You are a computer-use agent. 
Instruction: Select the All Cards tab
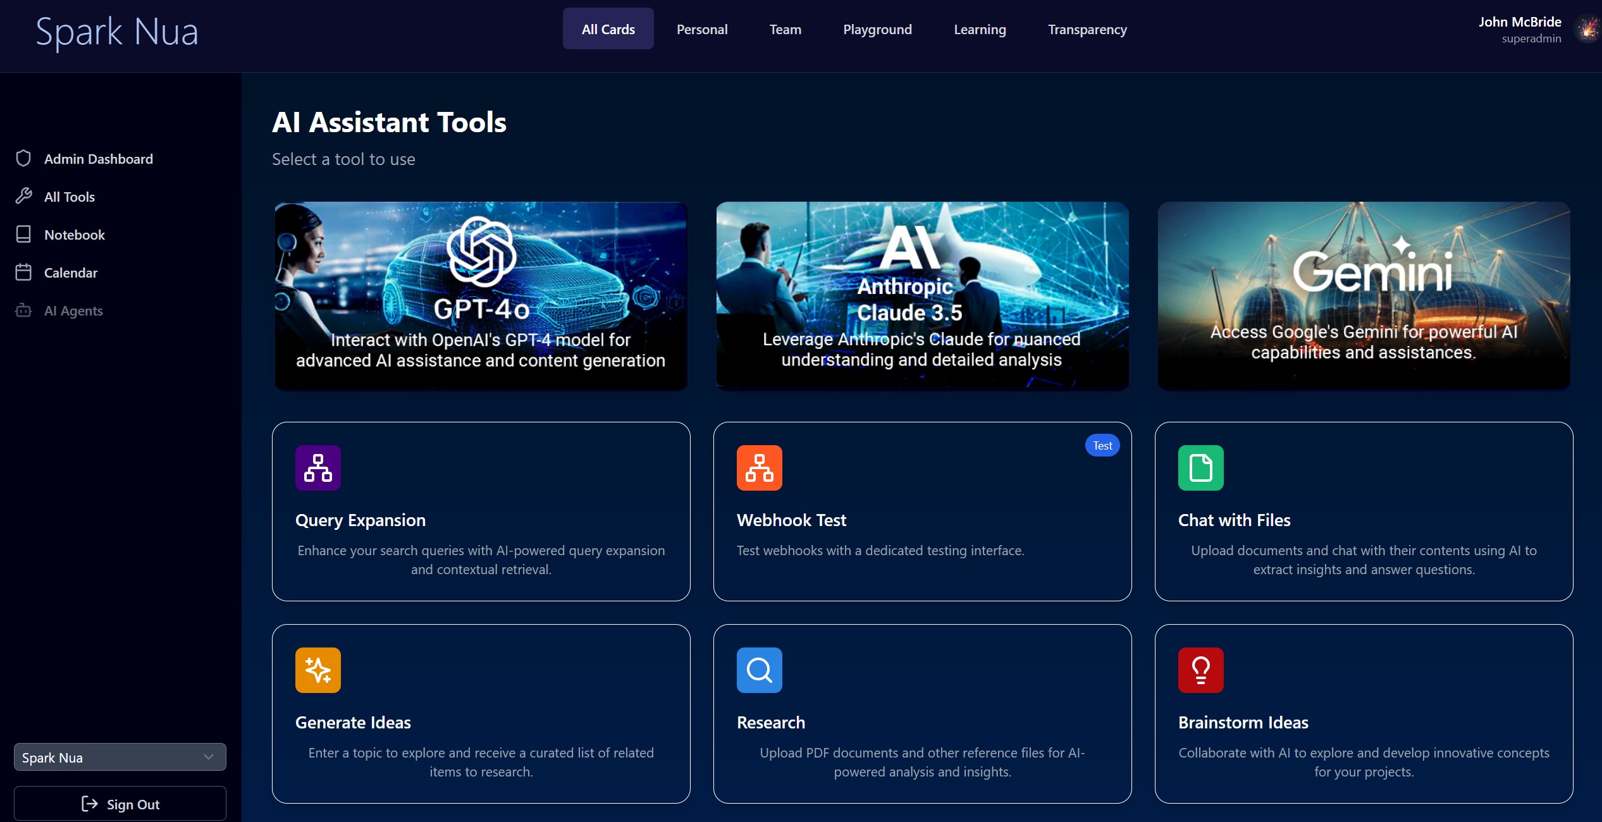click(608, 29)
